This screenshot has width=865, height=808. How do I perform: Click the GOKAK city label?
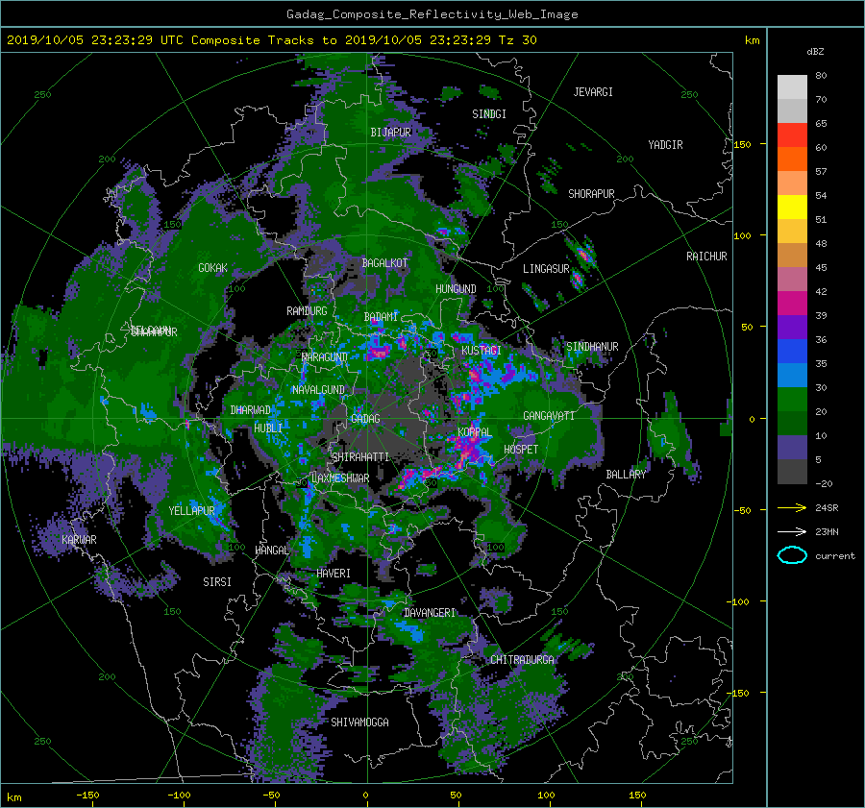213,268
